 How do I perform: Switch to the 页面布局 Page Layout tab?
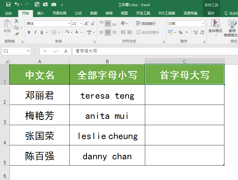pos(59,13)
